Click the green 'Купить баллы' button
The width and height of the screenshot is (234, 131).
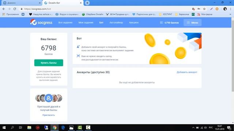coord(49,63)
